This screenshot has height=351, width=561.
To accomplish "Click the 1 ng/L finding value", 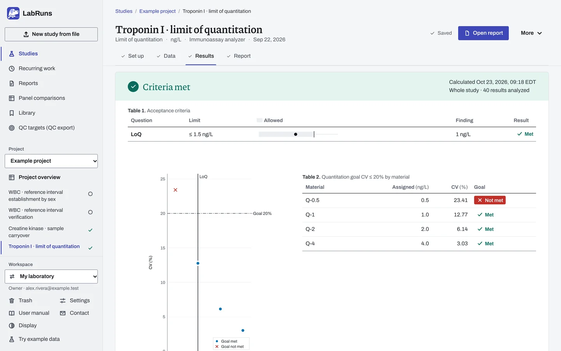I will (463, 135).
